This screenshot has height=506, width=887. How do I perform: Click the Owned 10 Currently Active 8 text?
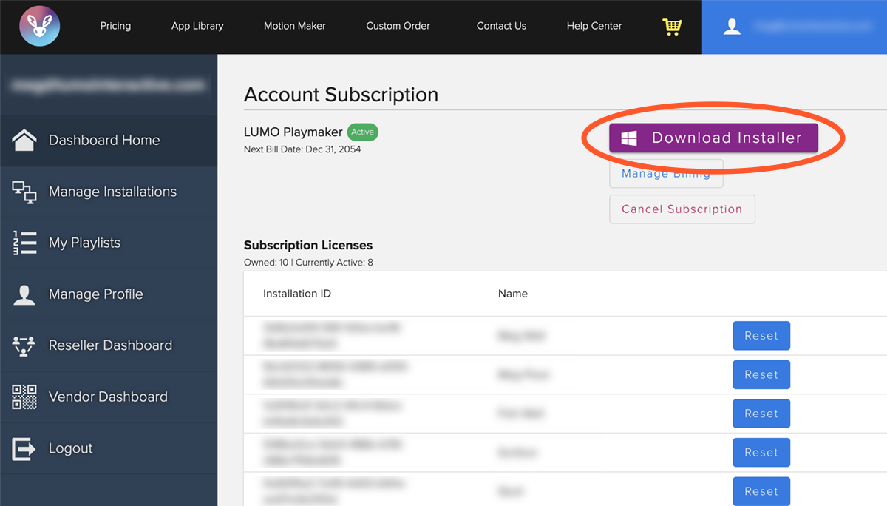point(308,263)
